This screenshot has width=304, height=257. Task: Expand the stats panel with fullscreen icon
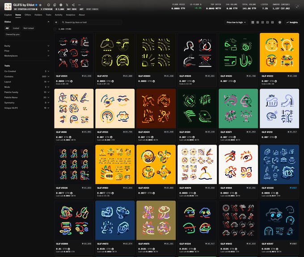[x=297, y=7]
